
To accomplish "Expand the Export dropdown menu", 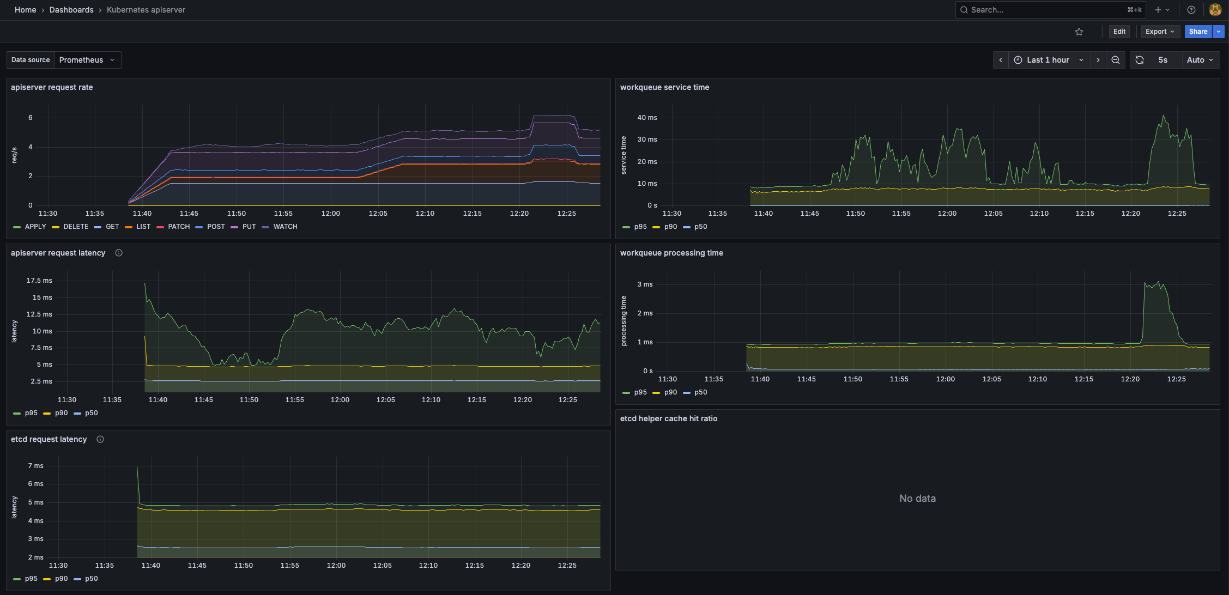I will pos(1160,32).
